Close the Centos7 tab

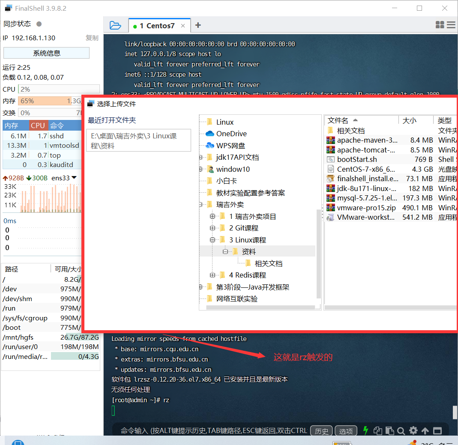coord(183,26)
